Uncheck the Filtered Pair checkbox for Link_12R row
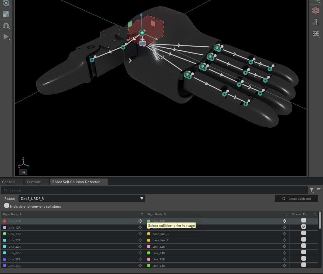Image resolution: width=323 pixels, height=274 pixels. [x=303, y=227]
